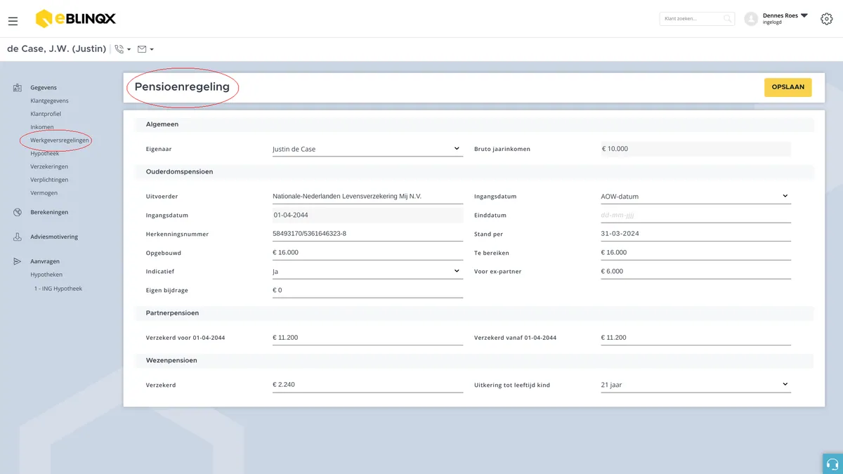Edit the Herkenningsnummer field
The height and width of the screenshot is (474, 843).
click(367, 234)
